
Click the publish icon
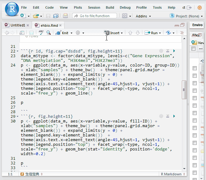[168, 33]
